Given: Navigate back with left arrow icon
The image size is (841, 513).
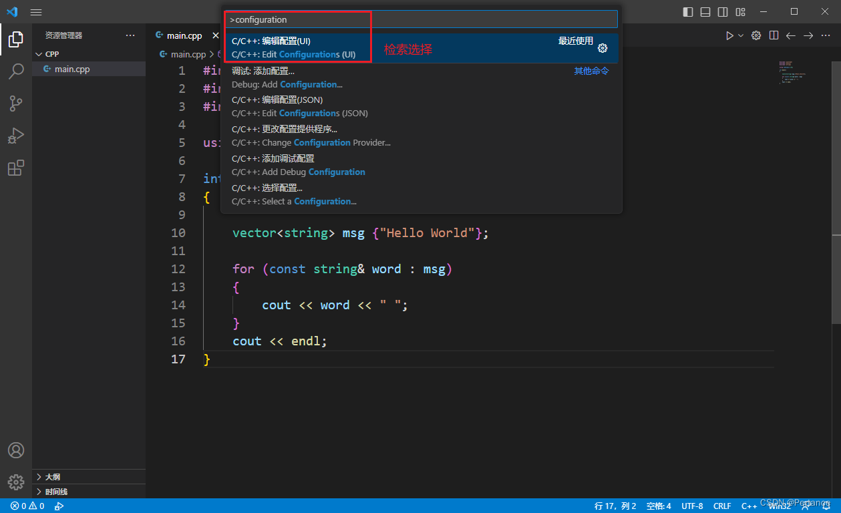Looking at the screenshot, I should [x=791, y=35].
